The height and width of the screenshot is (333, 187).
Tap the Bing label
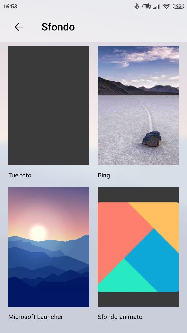click(x=104, y=176)
